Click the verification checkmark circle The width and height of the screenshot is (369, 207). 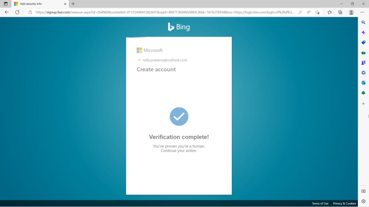pyautogui.click(x=179, y=117)
